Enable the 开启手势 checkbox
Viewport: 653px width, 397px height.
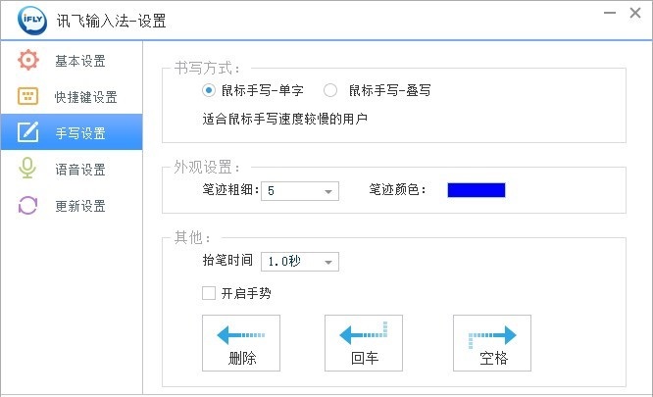(208, 293)
